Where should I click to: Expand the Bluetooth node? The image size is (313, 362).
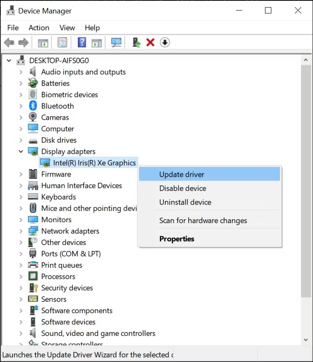[21, 106]
